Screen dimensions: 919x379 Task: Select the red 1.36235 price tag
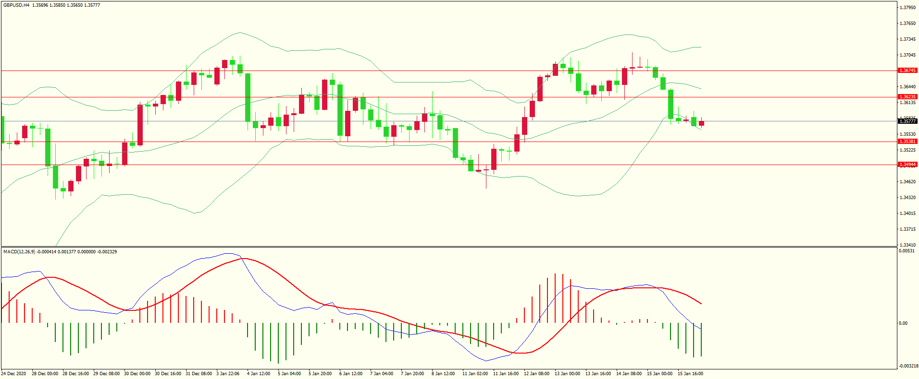point(907,97)
